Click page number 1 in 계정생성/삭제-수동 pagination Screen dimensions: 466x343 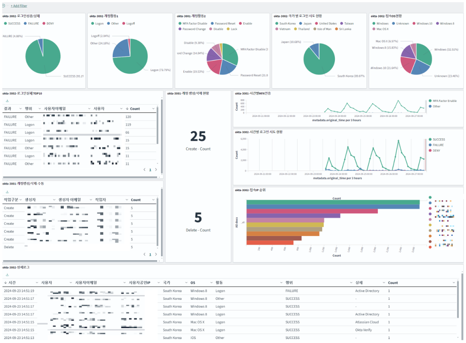pyautogui.click(x=150, y=254)
